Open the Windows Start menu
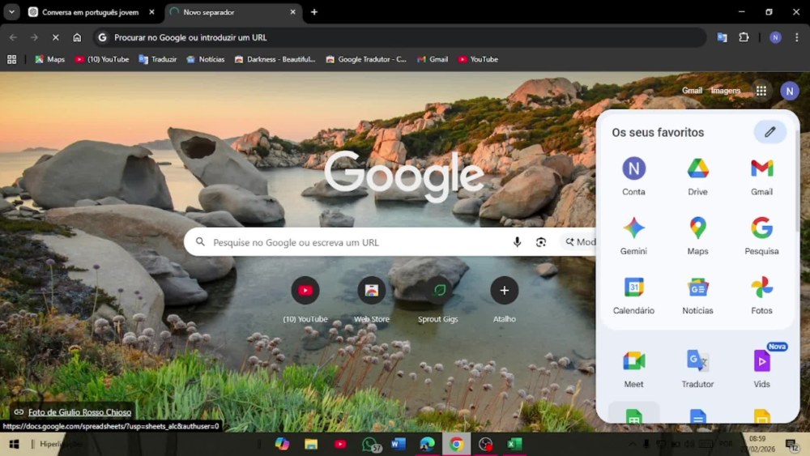The image size is (810, 456). [14, 444]
